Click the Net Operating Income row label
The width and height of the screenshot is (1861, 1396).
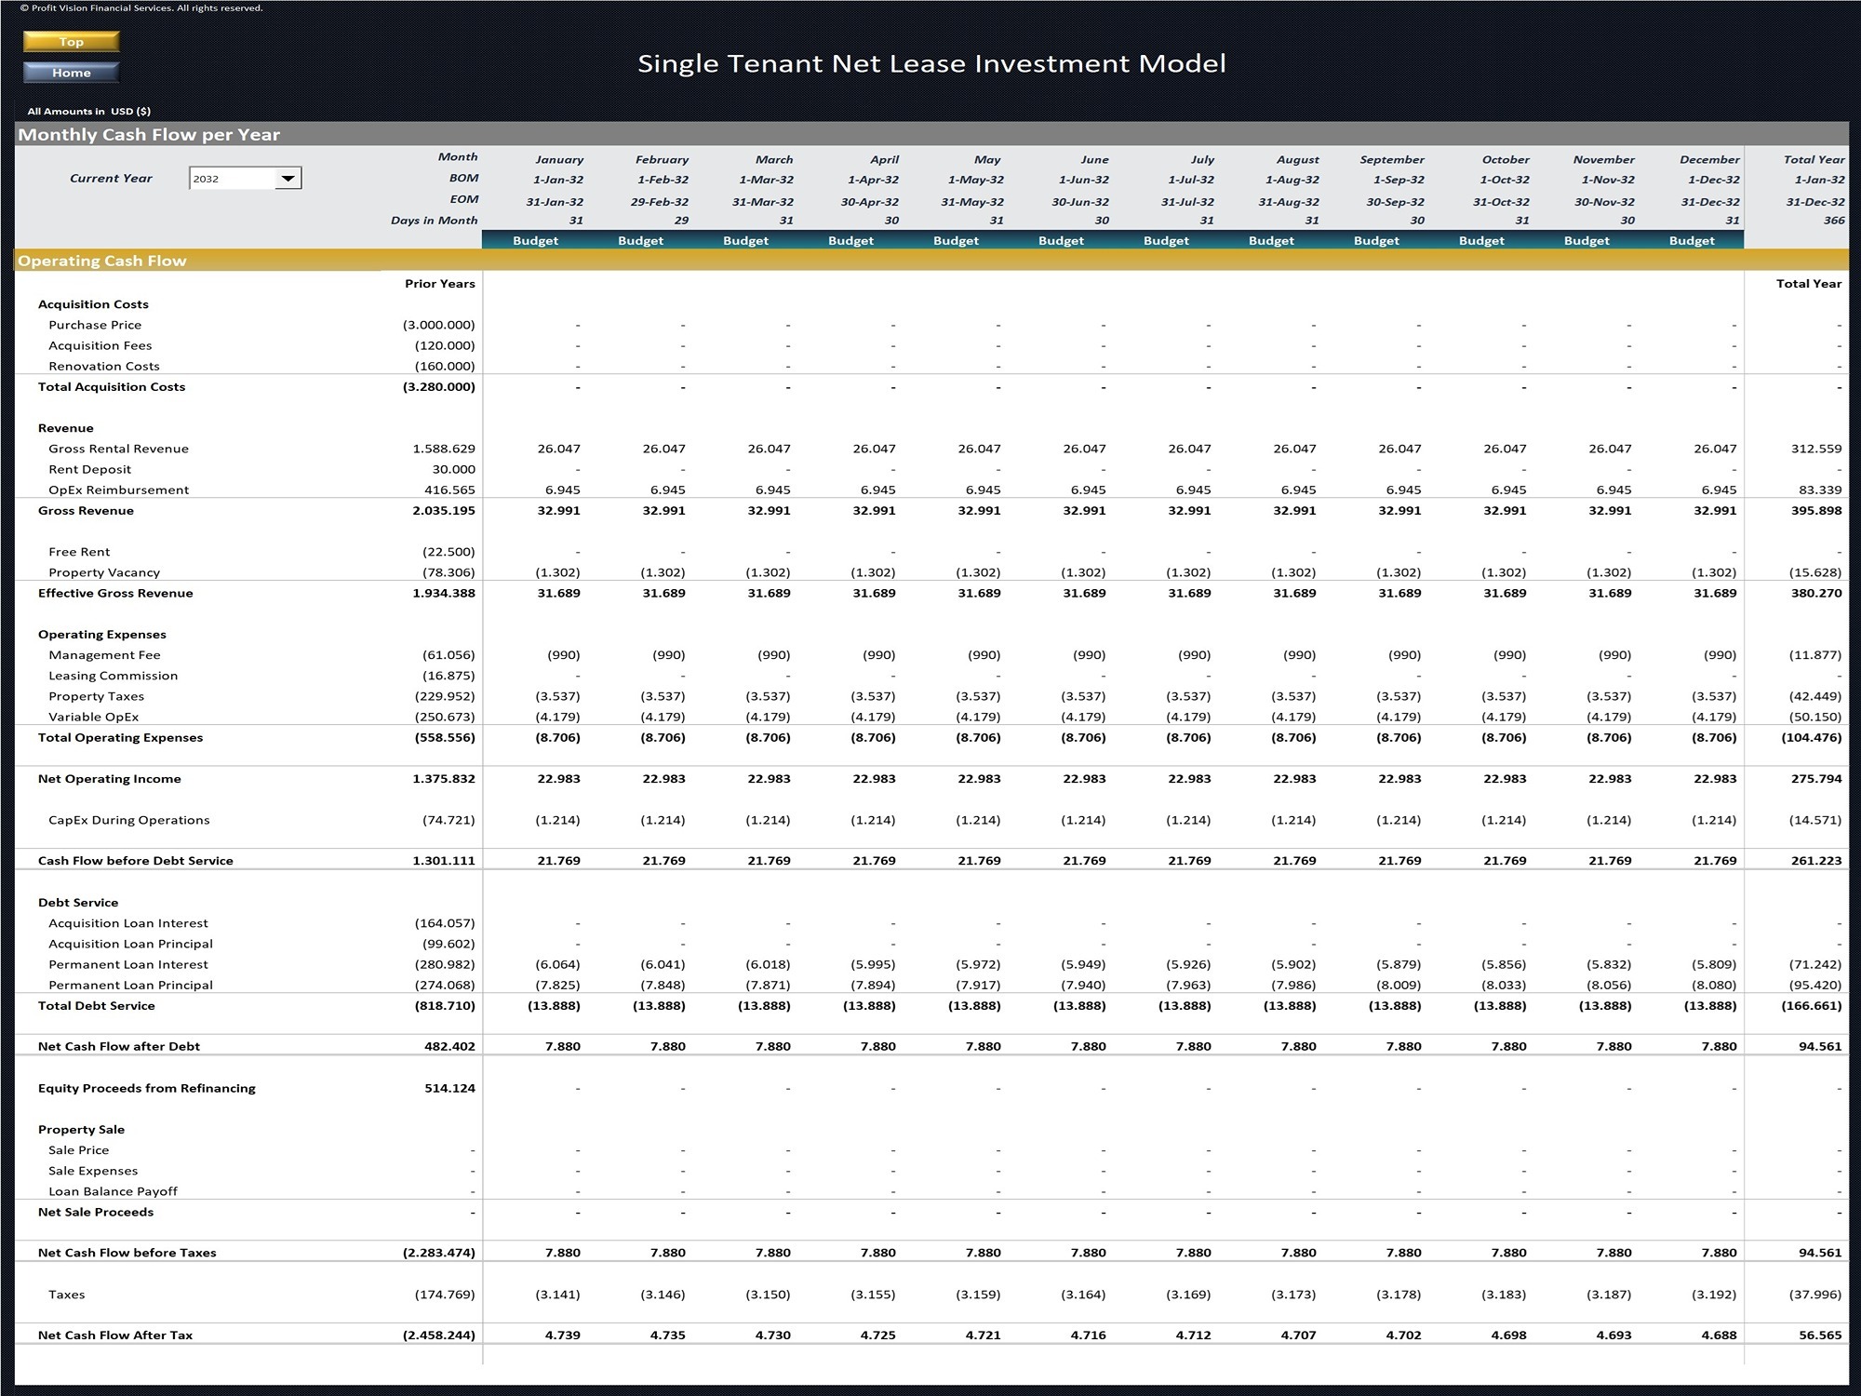(110, 779)
